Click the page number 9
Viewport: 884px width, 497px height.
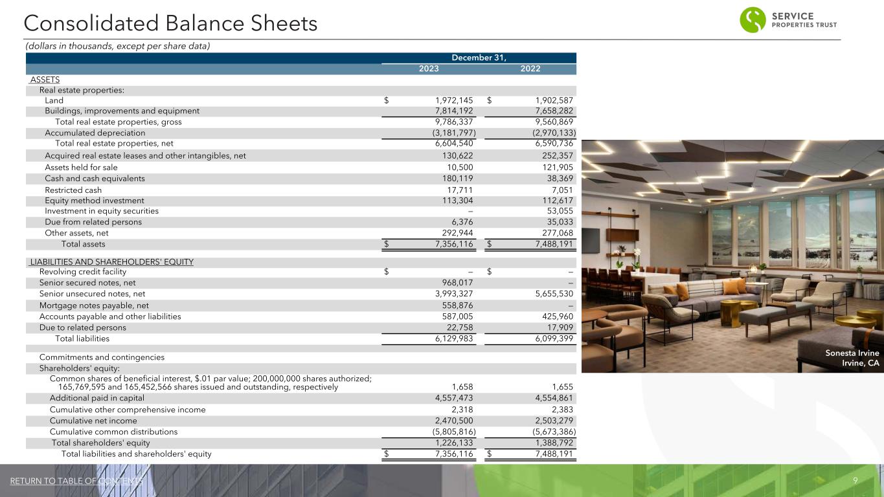point(856,481)
